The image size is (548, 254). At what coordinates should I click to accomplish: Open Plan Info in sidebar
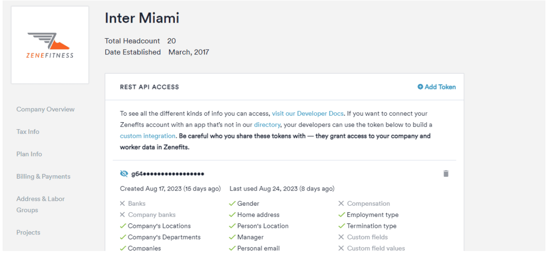click(x=29, y=154)
